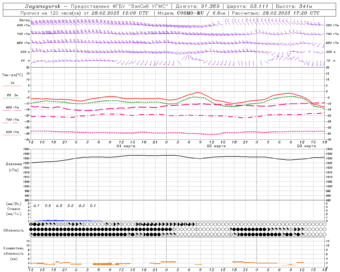The width and height of the screenshot is (340, 272).
Task: Click the 'Высота: 341м' elevation value
Action: click(x=294, y=6)
